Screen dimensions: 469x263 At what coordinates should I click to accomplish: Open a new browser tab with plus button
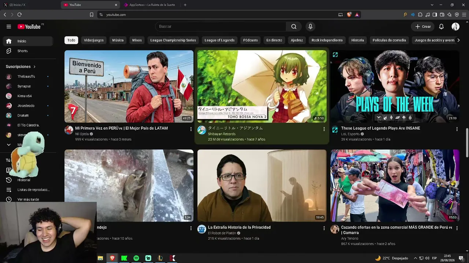coord(185,5)
